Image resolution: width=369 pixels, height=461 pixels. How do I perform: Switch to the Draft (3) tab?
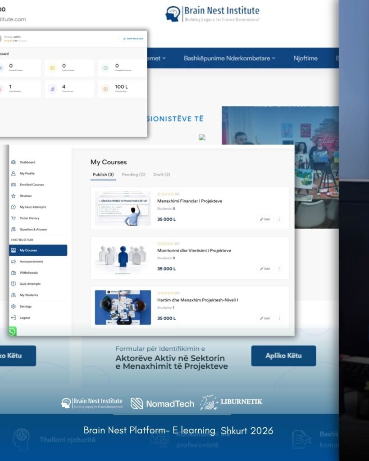(x=162, y=175)
